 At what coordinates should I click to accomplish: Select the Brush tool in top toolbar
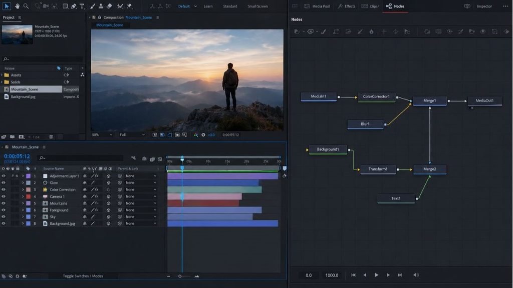[x=93, y=6]
